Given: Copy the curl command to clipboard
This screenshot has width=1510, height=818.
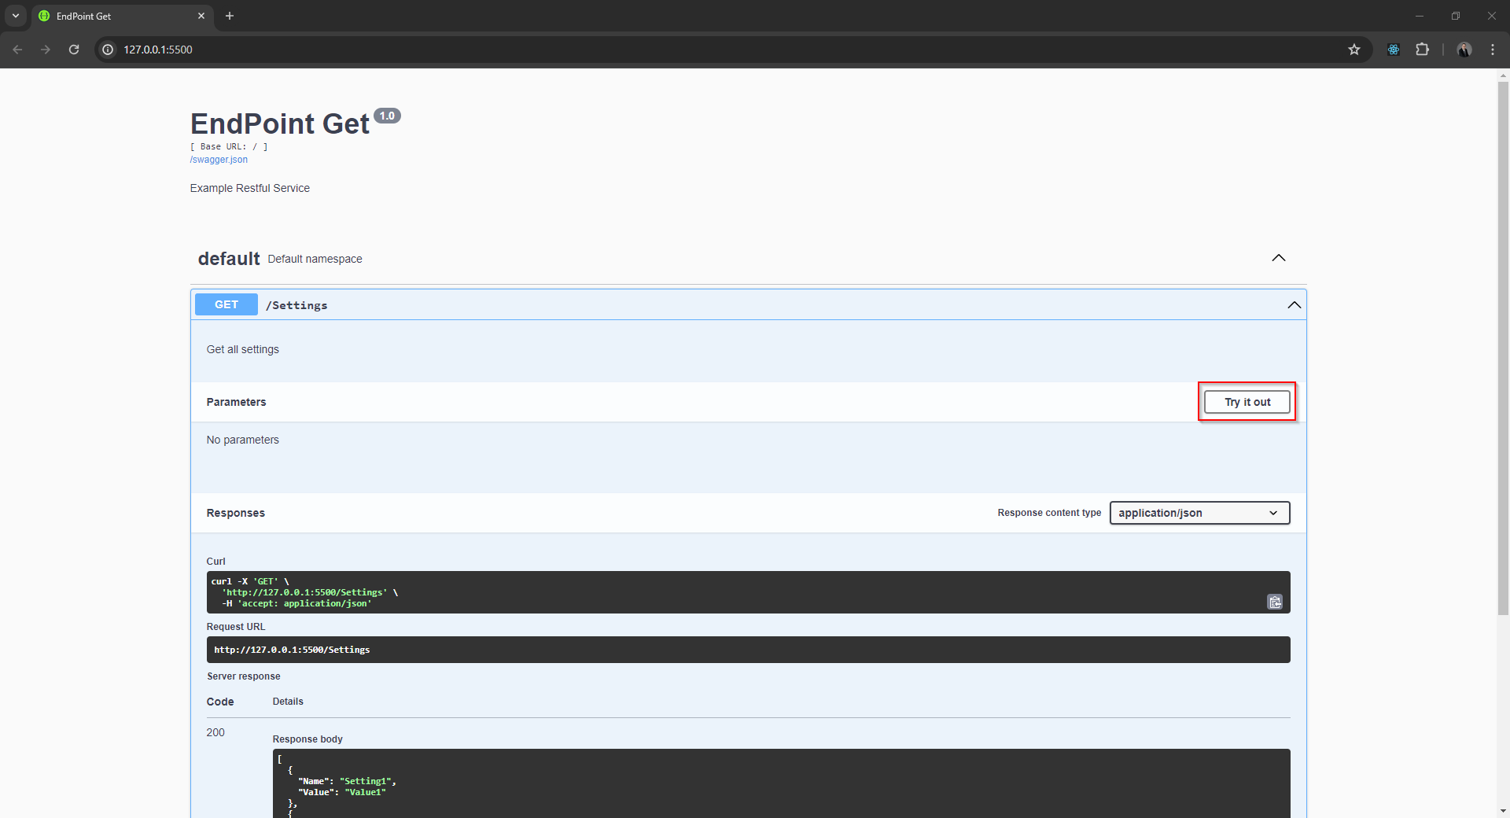Looking at the screenshot, I should 1274,602.
